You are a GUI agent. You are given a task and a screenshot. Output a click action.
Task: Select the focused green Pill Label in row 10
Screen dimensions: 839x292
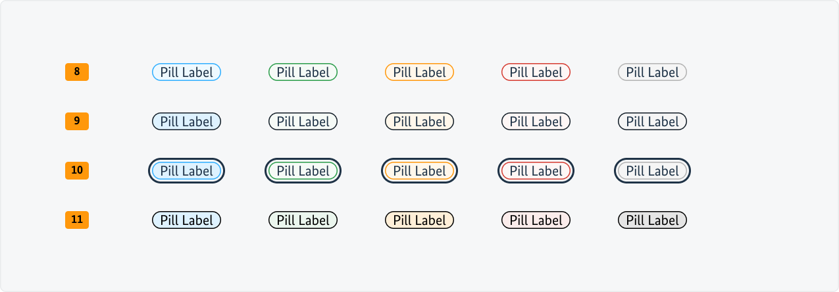click(x=303, y=171)
